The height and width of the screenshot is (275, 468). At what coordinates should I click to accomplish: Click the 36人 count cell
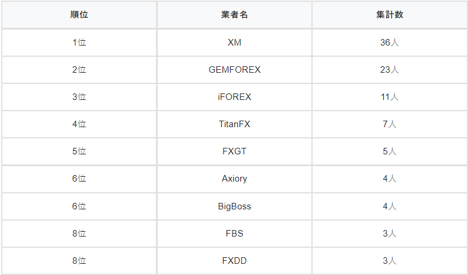click(x=389, y=43)
